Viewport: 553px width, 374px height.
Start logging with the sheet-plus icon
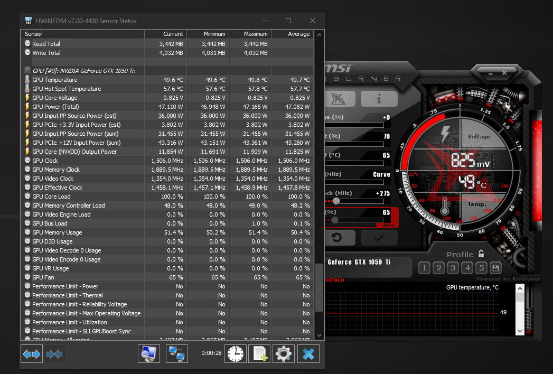pos(259,353)
